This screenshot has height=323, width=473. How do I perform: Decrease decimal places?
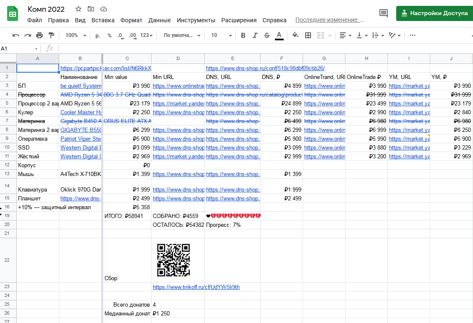[x=120, y=36]
